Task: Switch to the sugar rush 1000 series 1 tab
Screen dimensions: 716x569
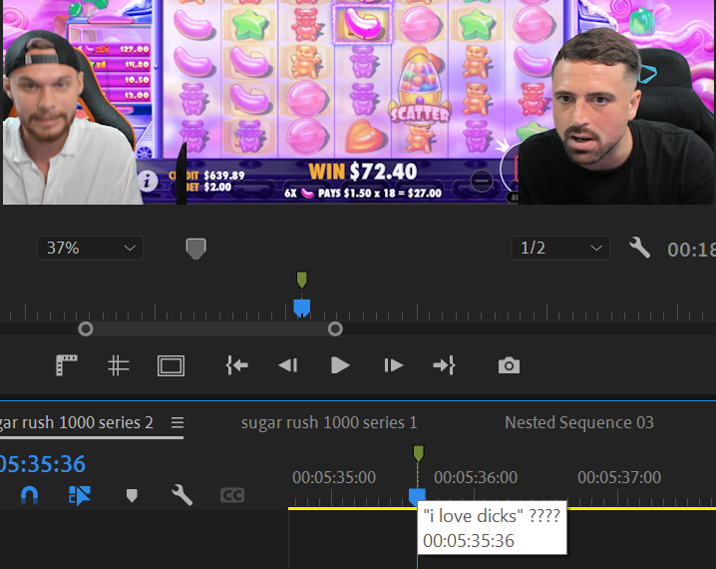Action: (x=329, y=422)
